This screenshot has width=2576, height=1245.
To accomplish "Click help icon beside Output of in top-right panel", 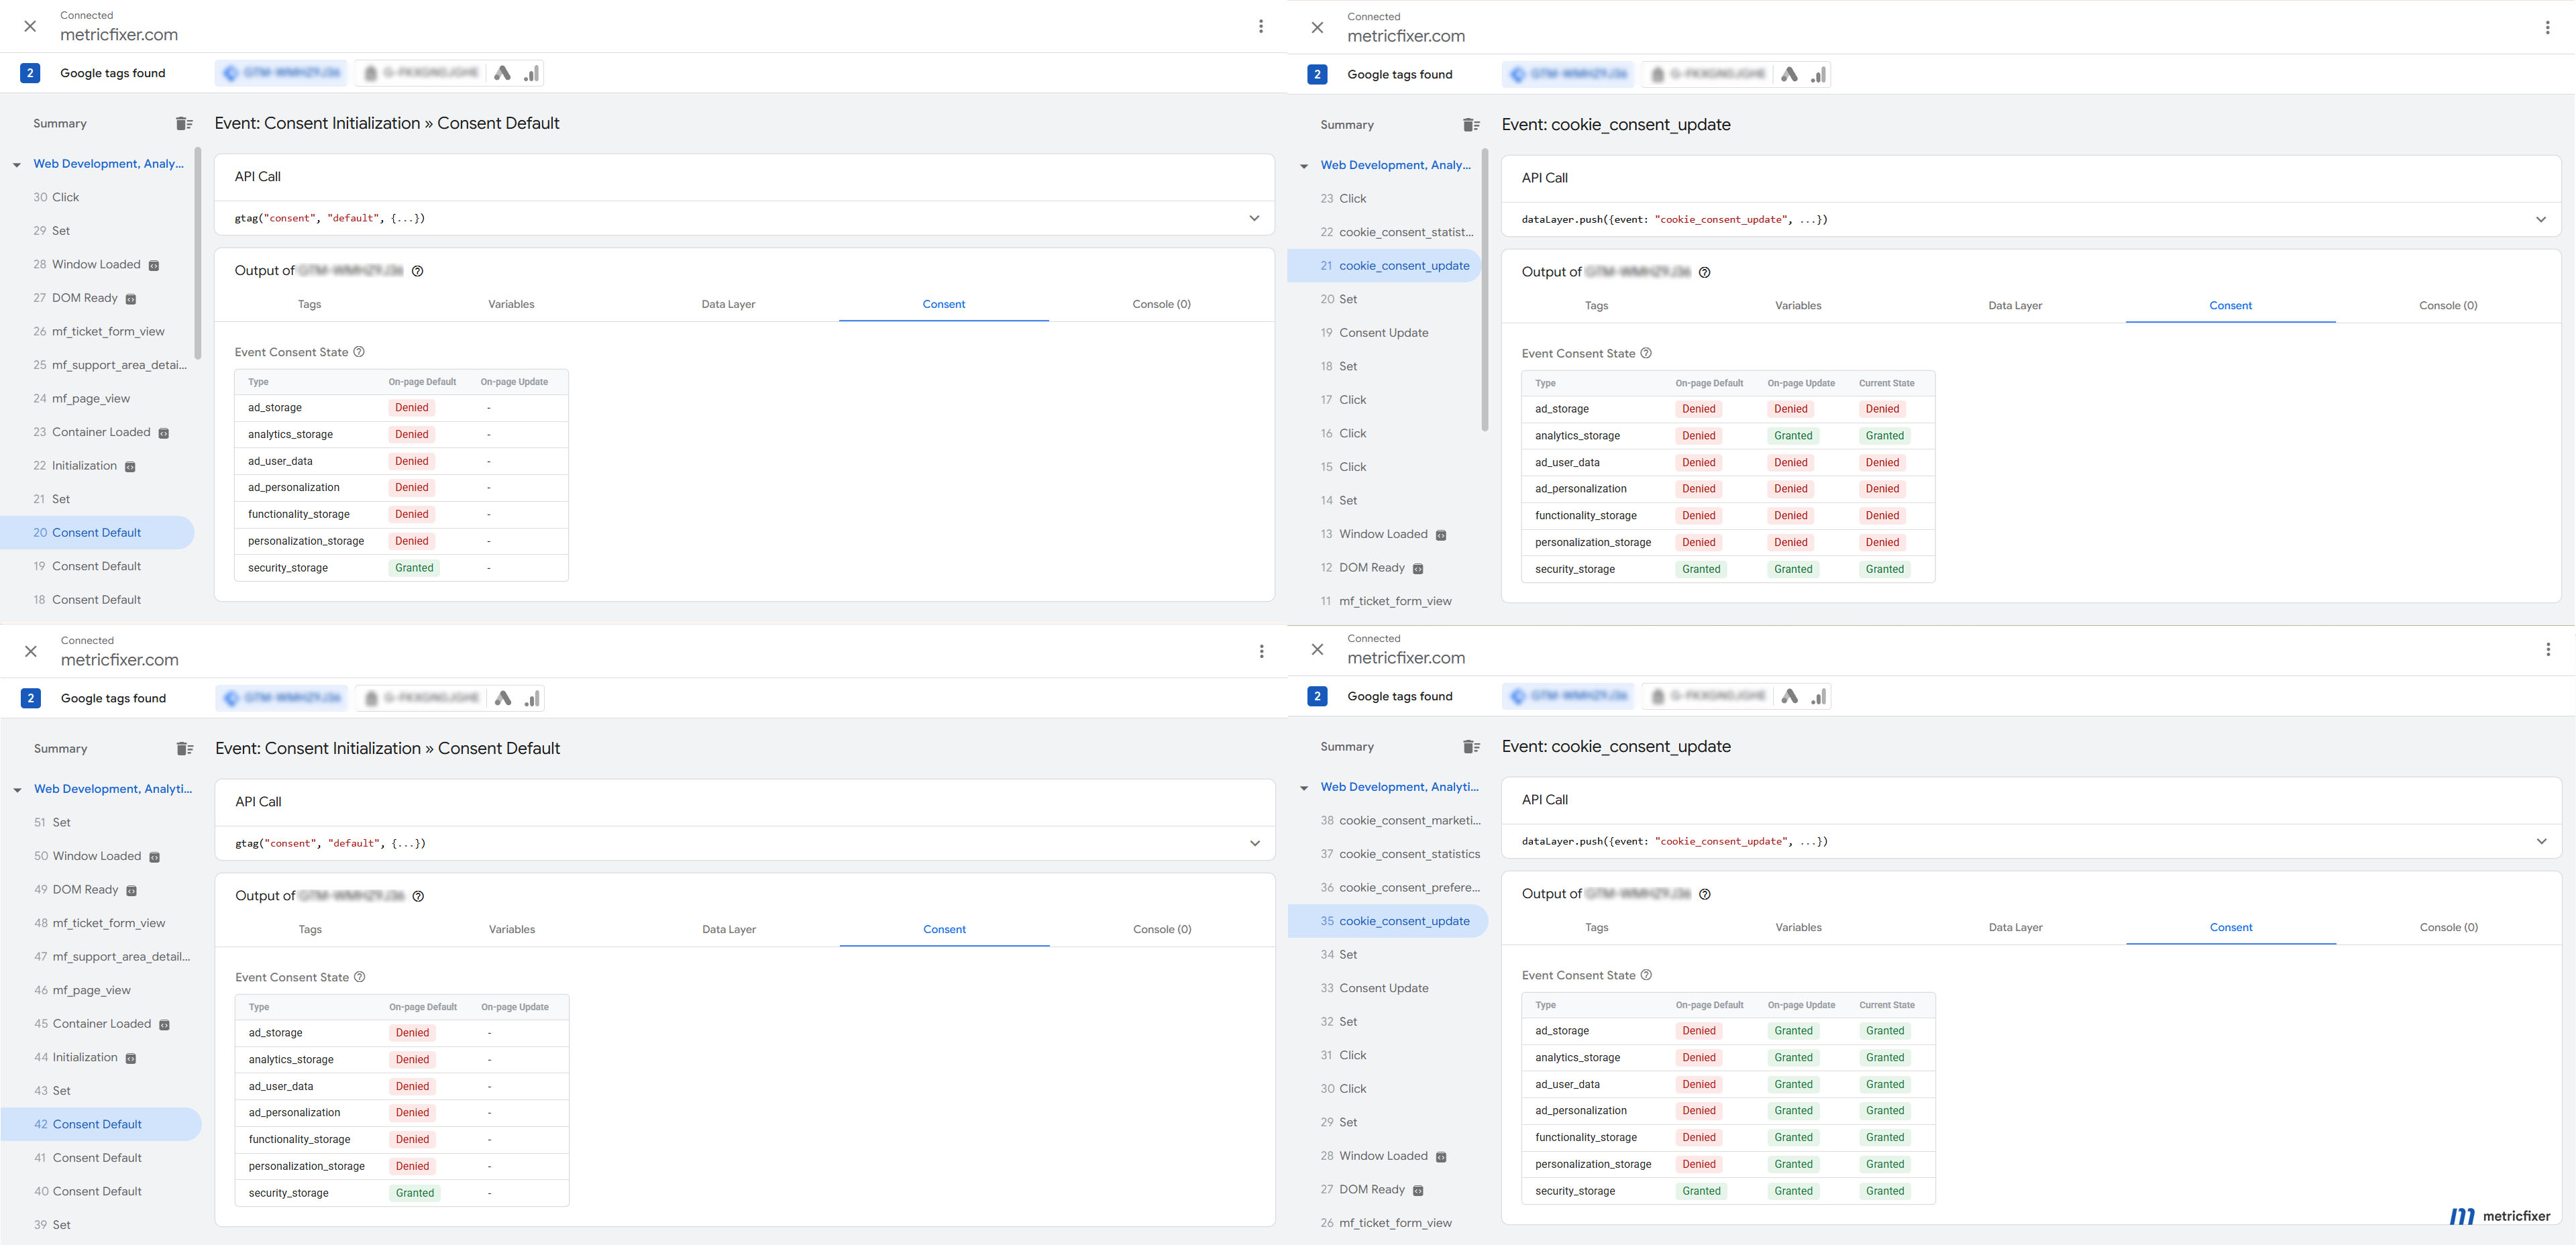I will pyautogui.click(x=1705, y=272).
